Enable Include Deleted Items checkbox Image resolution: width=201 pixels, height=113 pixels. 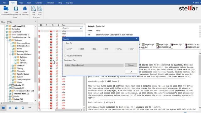[65, 56]
